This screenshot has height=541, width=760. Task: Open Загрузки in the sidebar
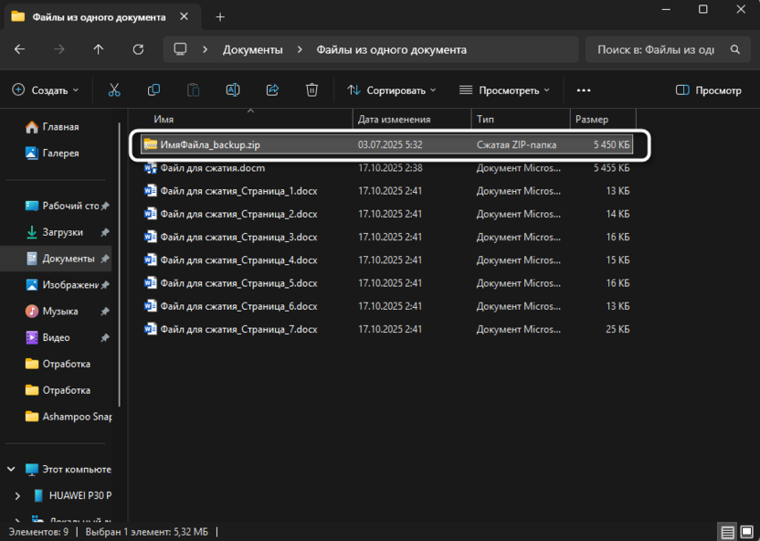[x=62, y=232]
